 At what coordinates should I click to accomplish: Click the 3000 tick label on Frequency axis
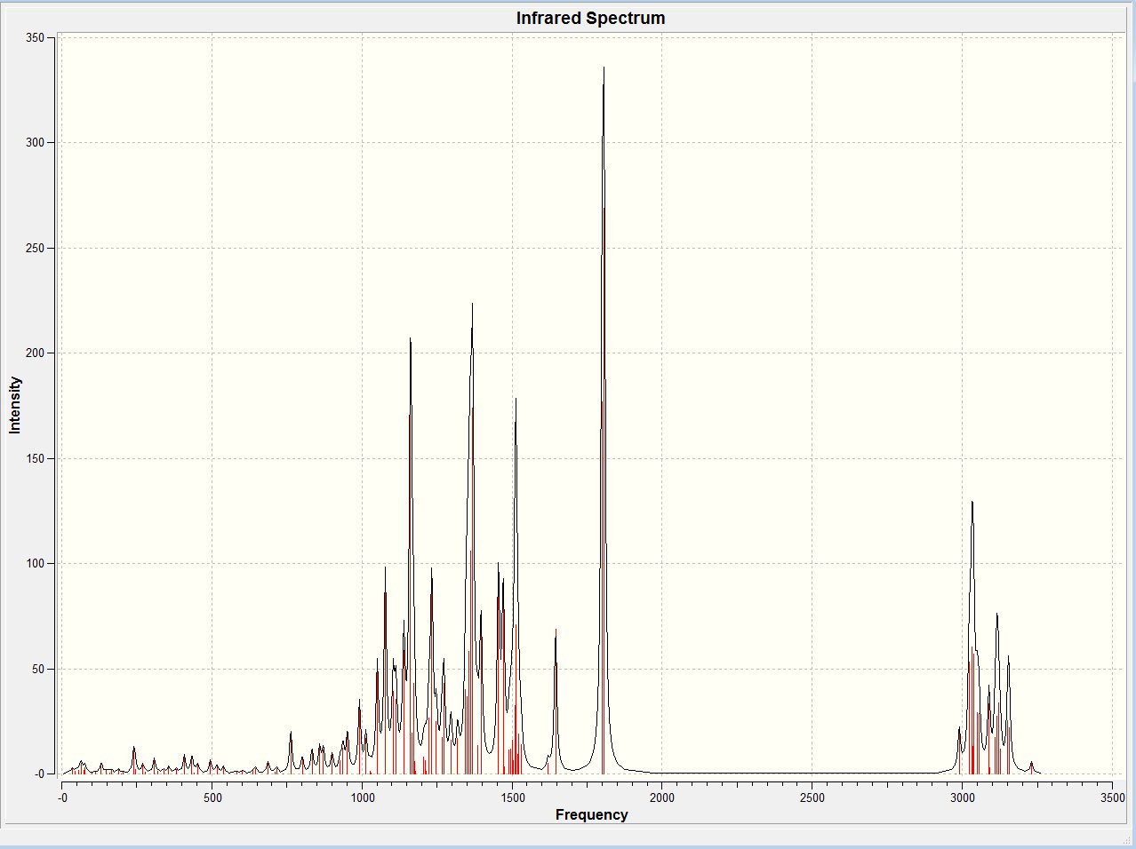(962, 797)
